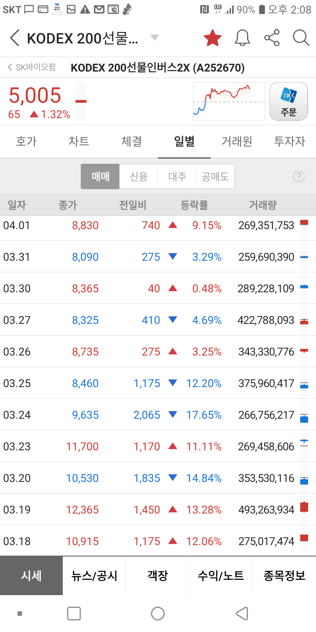Select the 신용 segment option
Viewport: 316px width, 632px height.
tap(139, 176)
